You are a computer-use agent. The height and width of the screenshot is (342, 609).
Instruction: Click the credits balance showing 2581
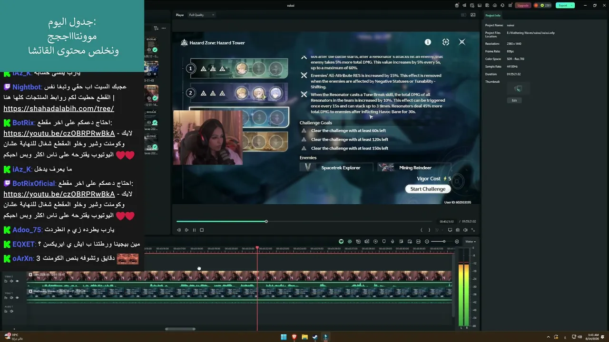(546, 5)
